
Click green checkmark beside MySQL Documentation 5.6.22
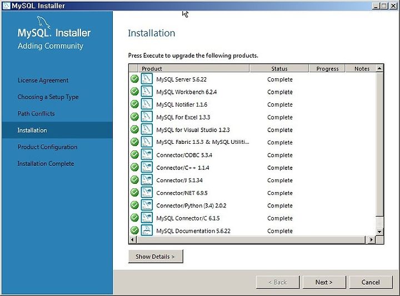tap(134, 230)
